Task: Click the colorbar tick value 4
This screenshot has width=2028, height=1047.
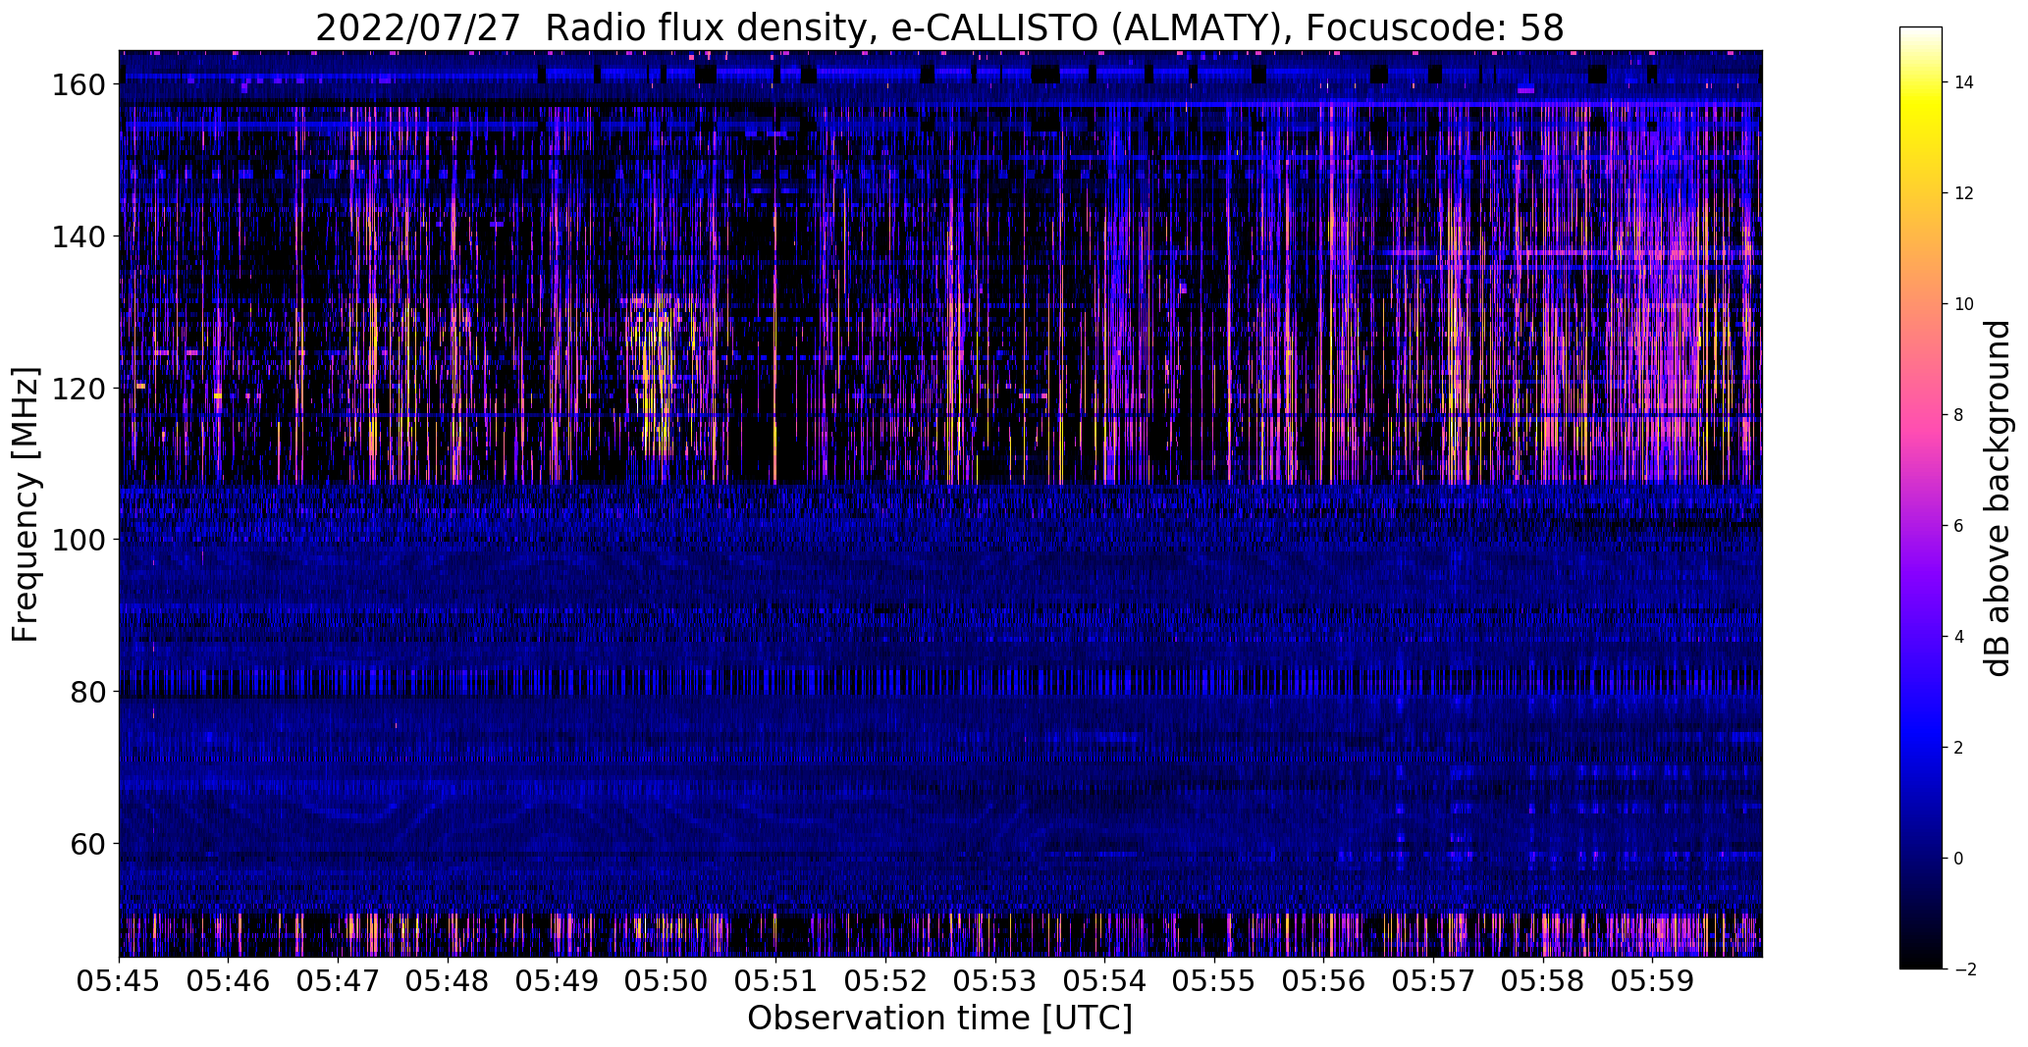Action: 1959,638
